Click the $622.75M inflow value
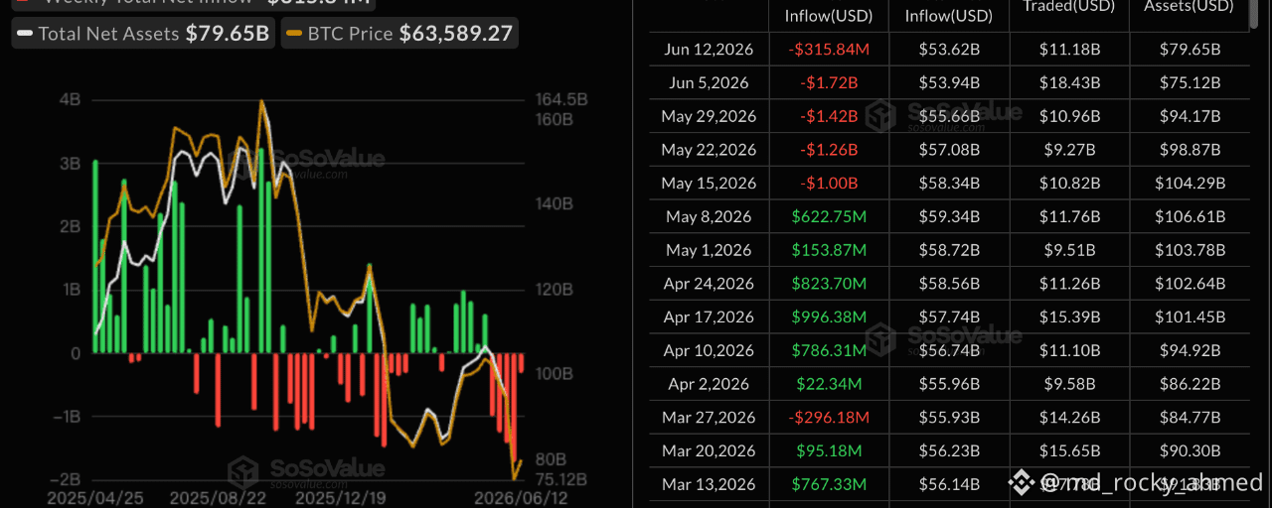Viewport: 1272px width, 508px height. coord(829,216)
